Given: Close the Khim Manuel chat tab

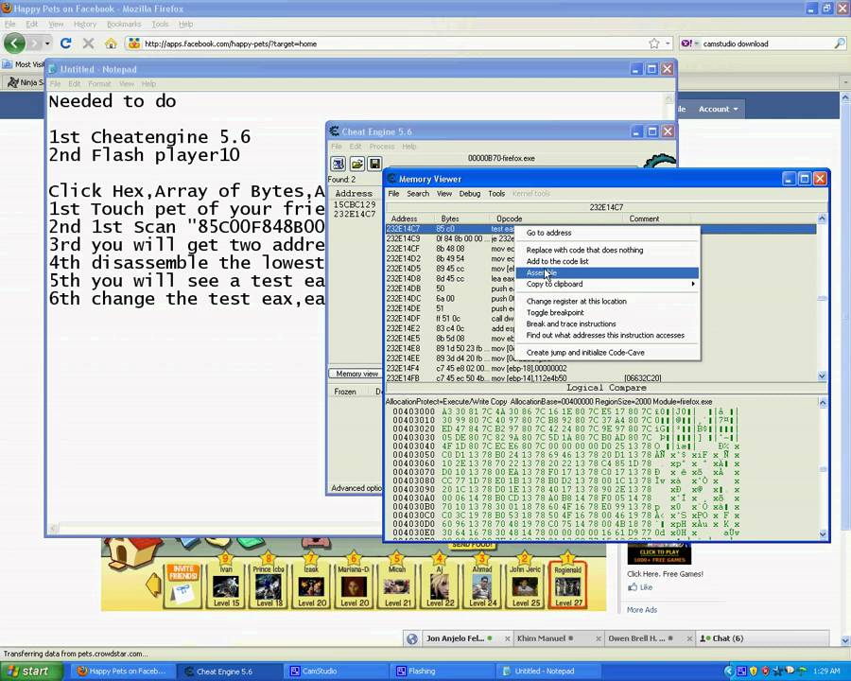Looking at the screenshot, I should tap(599, 639).
